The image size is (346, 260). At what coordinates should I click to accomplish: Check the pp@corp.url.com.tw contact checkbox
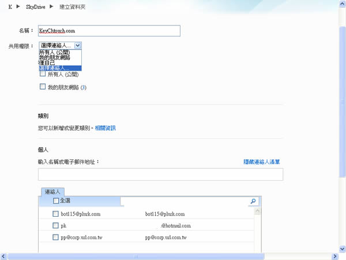(x=55, y=237)
